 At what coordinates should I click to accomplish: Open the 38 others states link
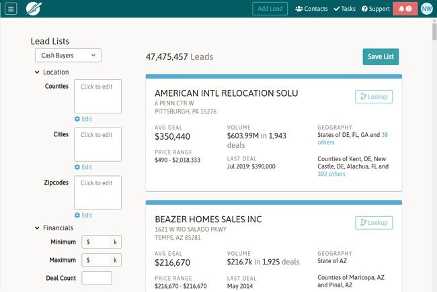(x=385, y=135)
